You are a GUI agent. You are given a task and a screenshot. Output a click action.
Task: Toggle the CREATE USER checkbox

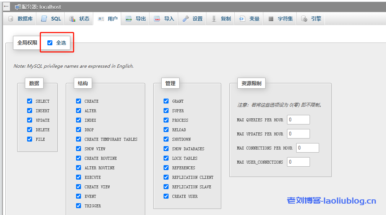[166, 196]
